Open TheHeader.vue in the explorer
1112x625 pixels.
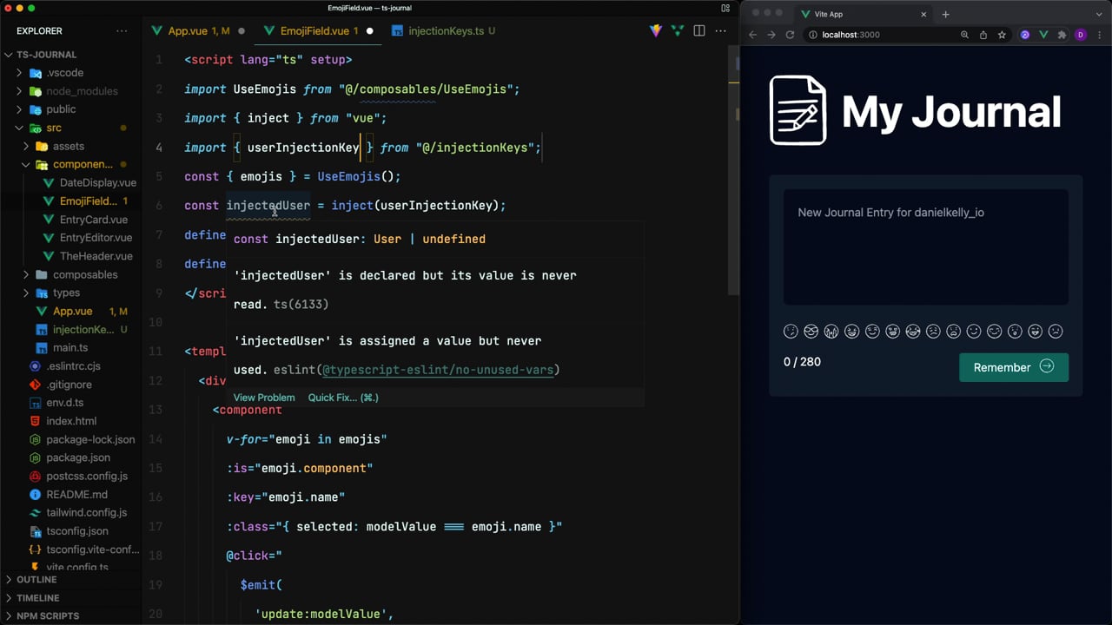pyautogui.click(x=96, y=256)
